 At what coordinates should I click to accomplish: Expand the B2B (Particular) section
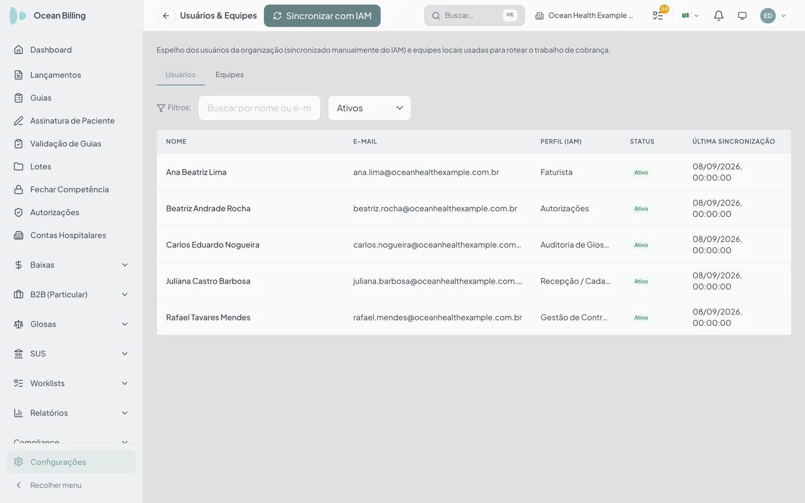(x=71, y=295)
